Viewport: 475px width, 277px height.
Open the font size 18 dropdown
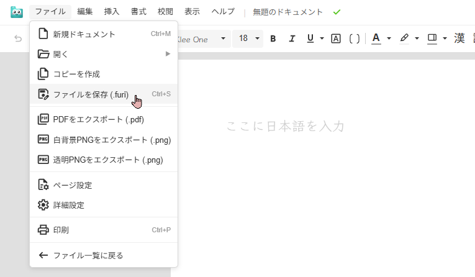click(x=248, y=39)
